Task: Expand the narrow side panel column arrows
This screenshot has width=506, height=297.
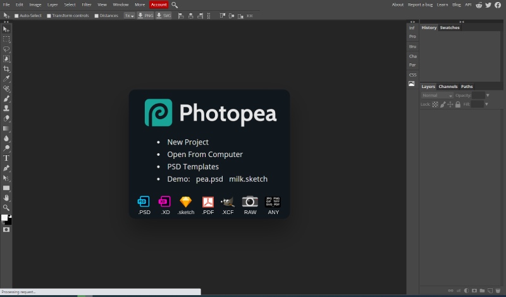Action: coord(412,22)
